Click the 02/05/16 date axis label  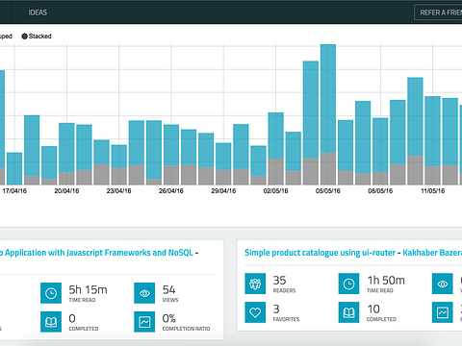275,191
